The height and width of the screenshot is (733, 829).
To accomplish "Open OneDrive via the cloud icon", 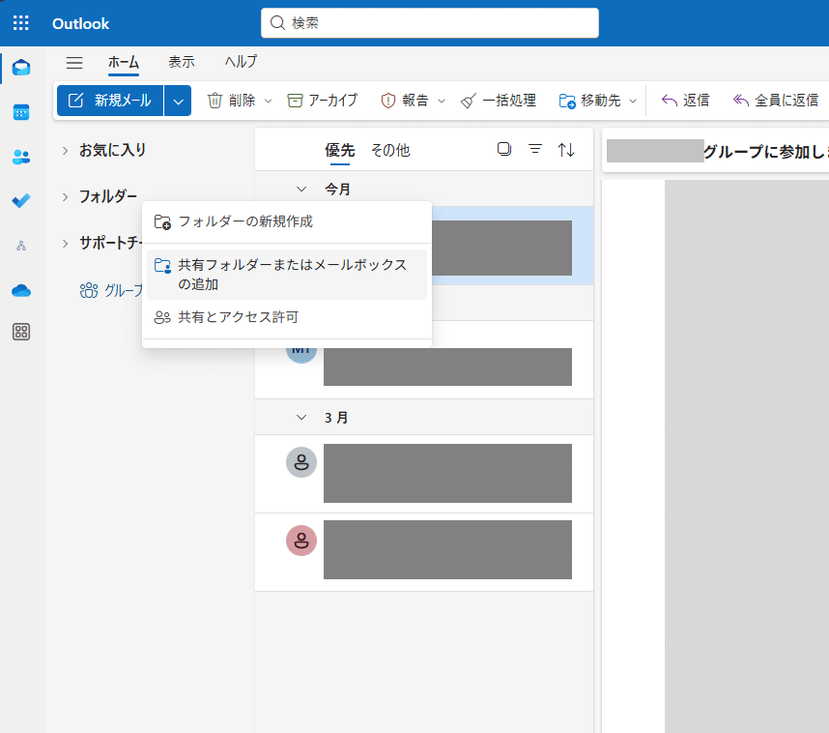I will pos(20,290).
